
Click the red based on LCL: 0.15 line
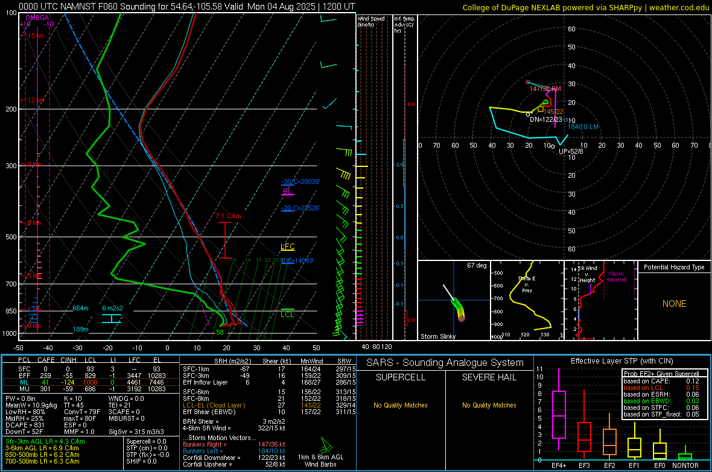(x=661, y=388)
